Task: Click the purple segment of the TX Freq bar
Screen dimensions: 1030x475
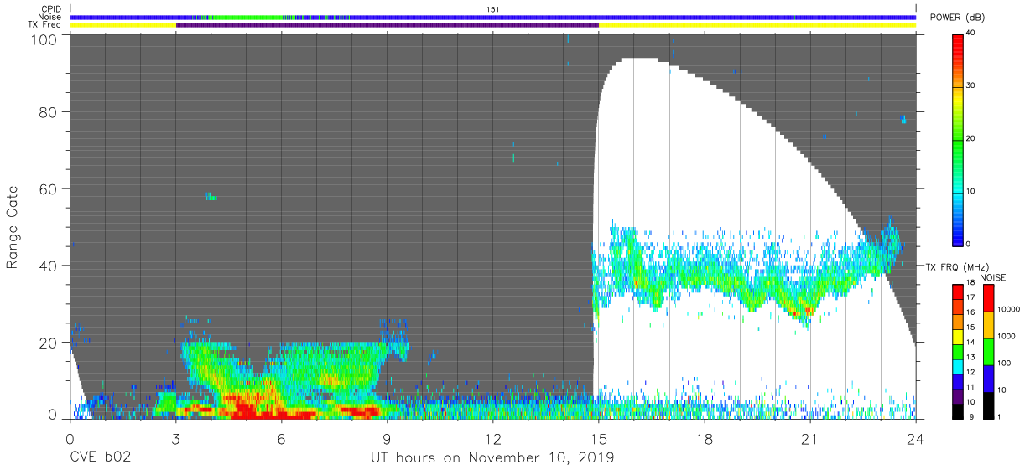Action: coord(388,25)
